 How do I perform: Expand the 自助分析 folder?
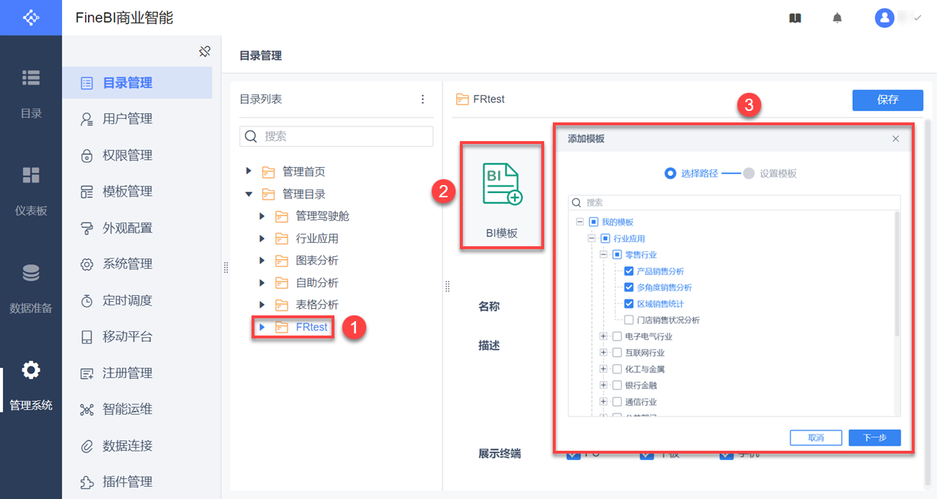[262, 283]
